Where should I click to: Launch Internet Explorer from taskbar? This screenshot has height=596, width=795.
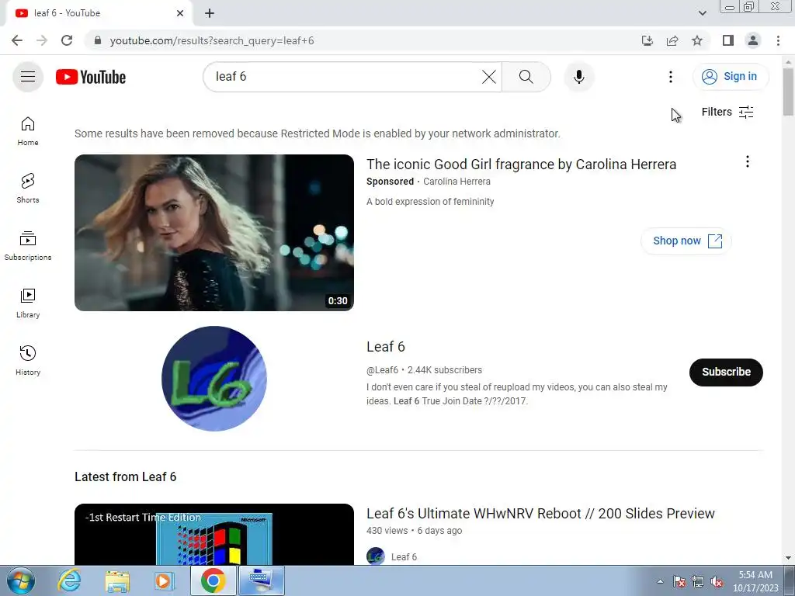coord(70,580)
